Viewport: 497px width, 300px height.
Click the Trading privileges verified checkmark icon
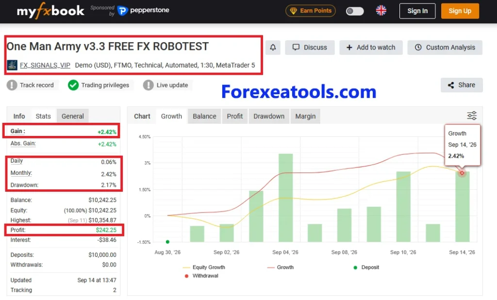click(73, 85)
